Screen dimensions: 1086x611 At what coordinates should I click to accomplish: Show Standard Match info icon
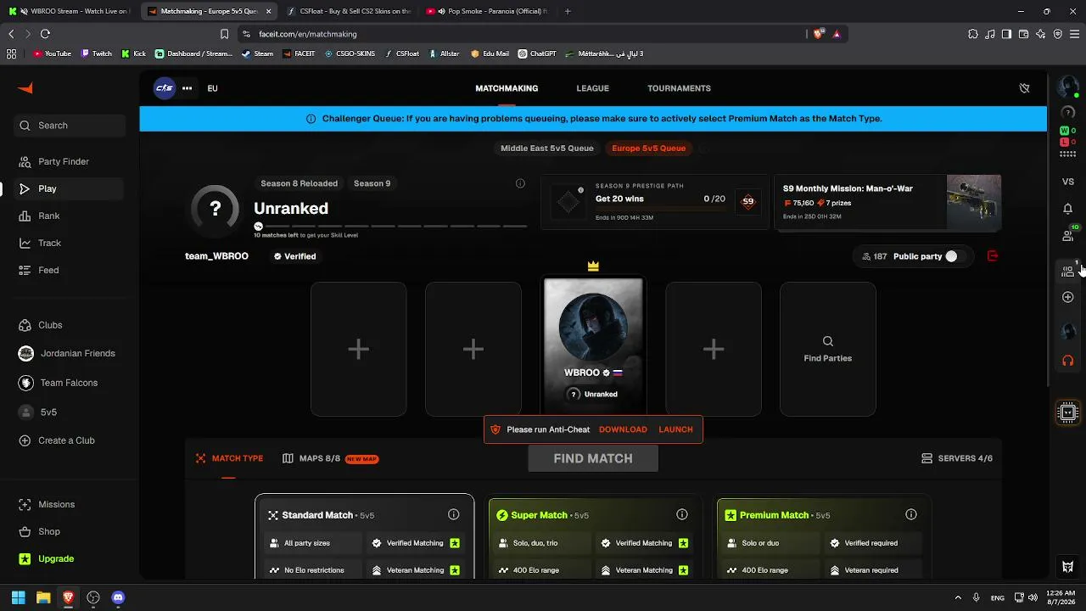(454, 514)
